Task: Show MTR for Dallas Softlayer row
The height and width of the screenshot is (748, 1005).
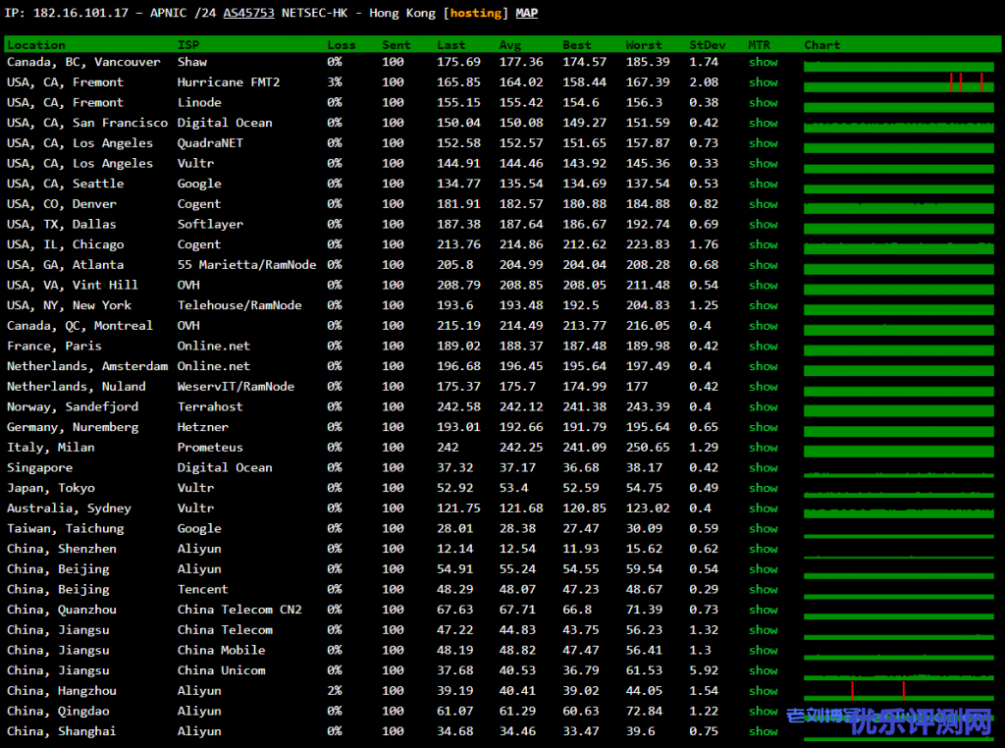Action: point(763,224)
